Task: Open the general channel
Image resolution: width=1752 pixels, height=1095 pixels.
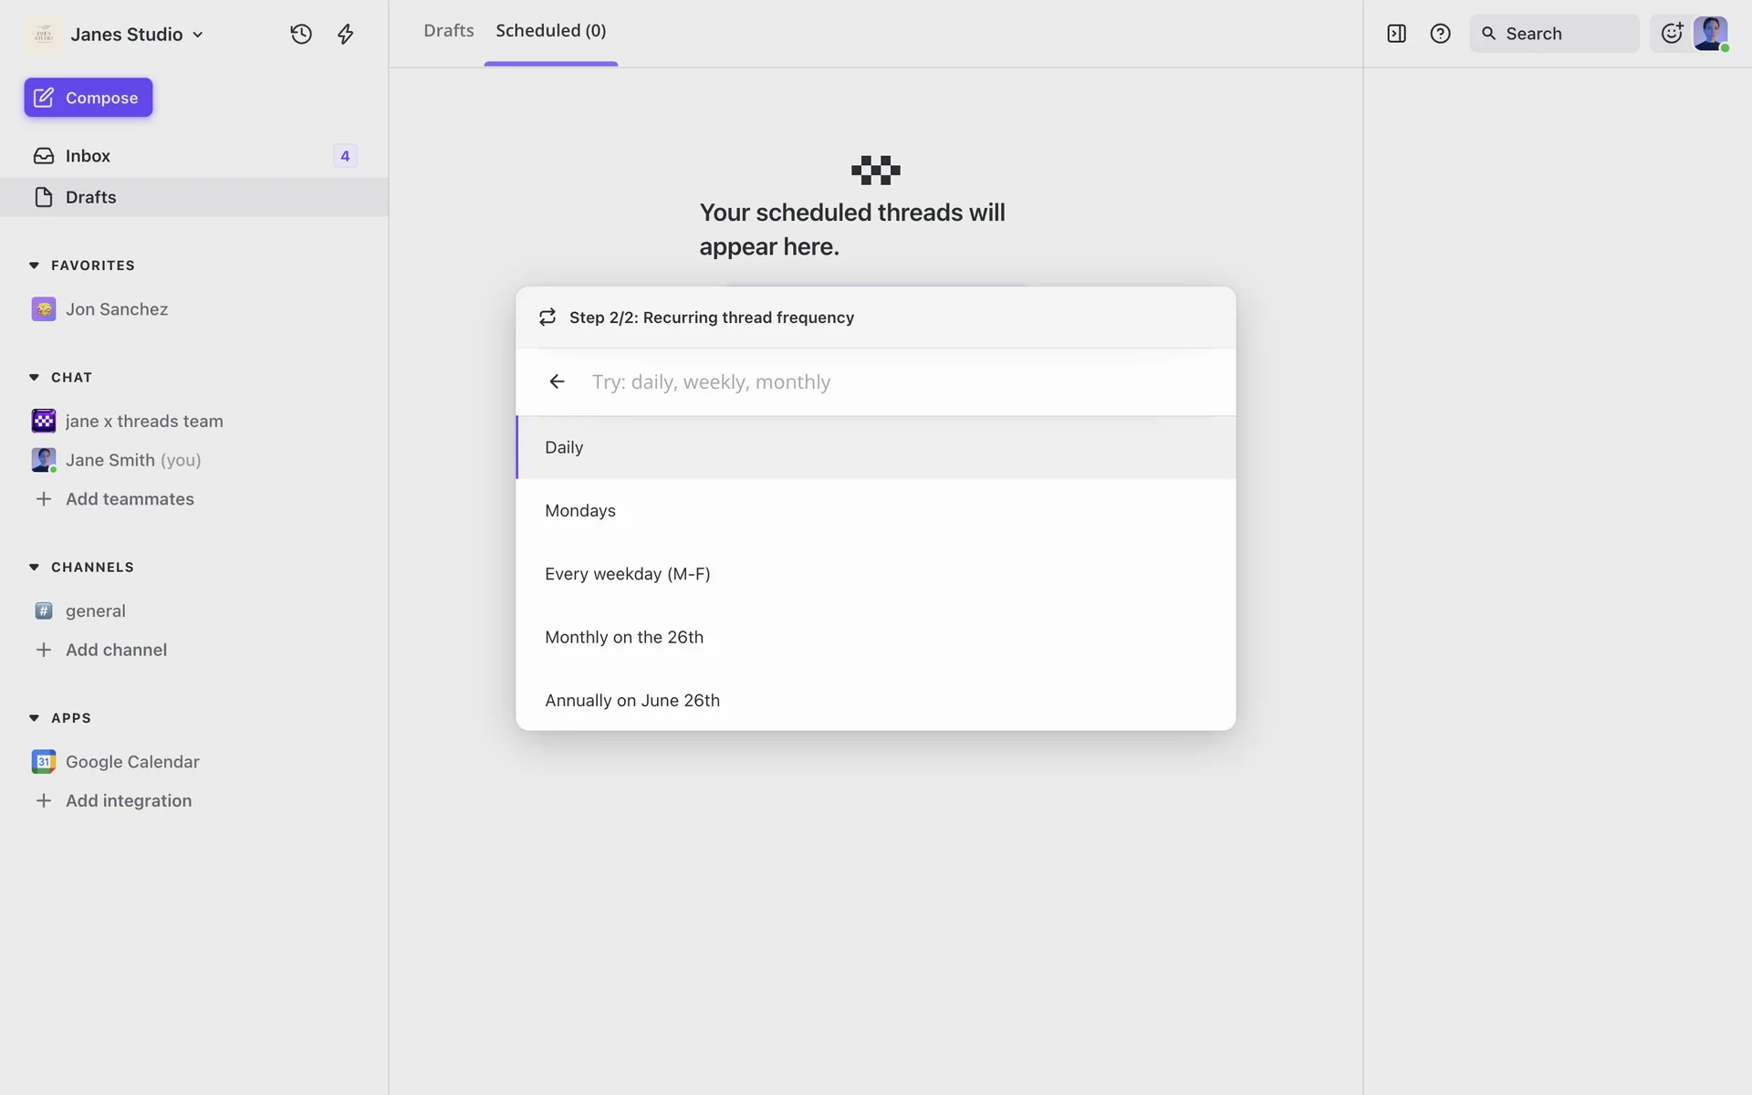Action: coord(95,610)
